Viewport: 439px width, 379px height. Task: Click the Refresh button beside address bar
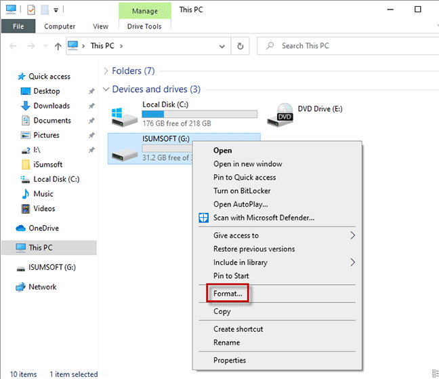coord(241,46)
